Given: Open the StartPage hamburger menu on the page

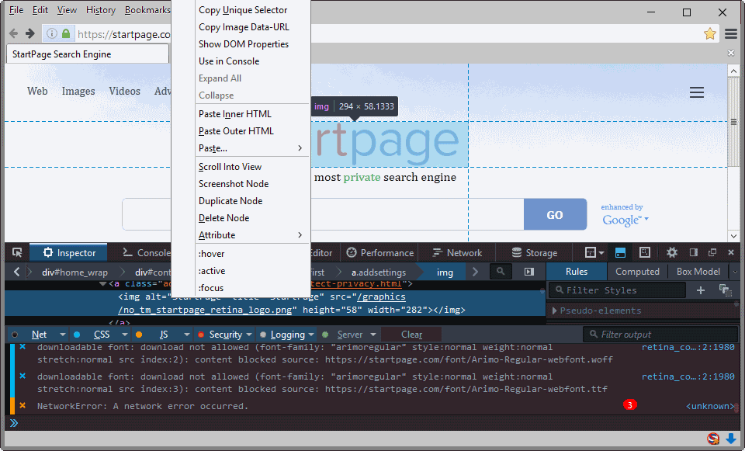Looking at the screenshot, I should click(x=697, y=92).
